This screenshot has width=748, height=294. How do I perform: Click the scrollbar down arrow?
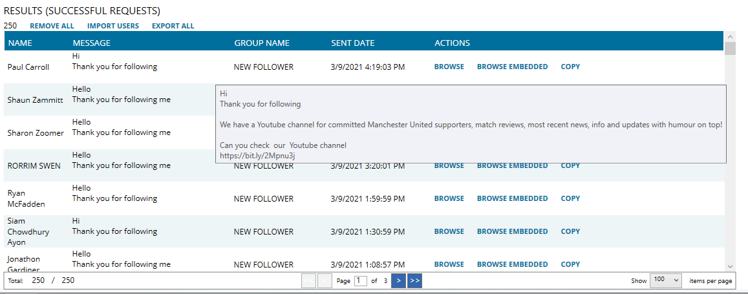(730, 266)
